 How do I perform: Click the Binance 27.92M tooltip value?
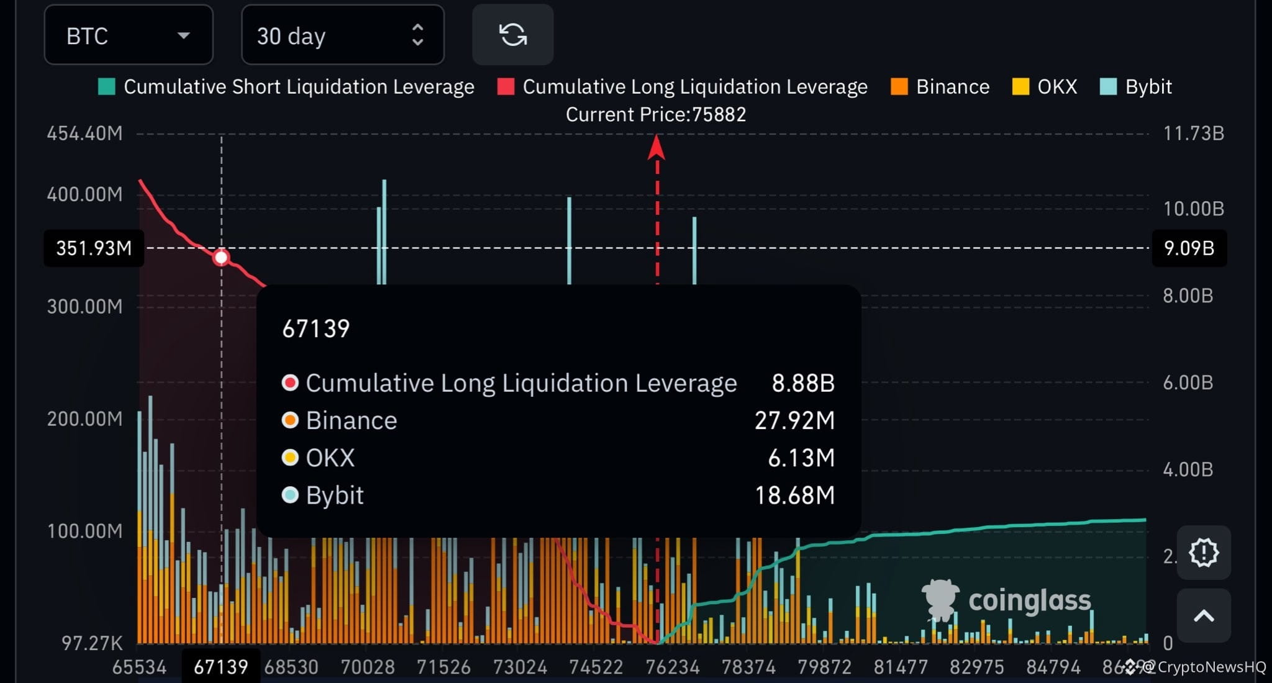[x=795, y=421]
